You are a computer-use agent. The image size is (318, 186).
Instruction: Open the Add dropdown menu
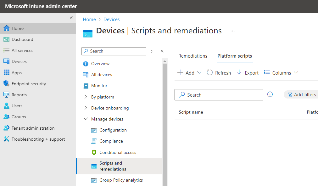(189, 72)
